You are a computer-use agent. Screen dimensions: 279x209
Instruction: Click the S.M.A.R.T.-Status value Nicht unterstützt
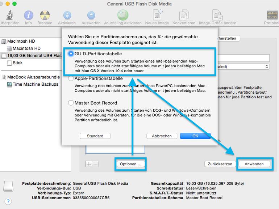pos(201,193)
